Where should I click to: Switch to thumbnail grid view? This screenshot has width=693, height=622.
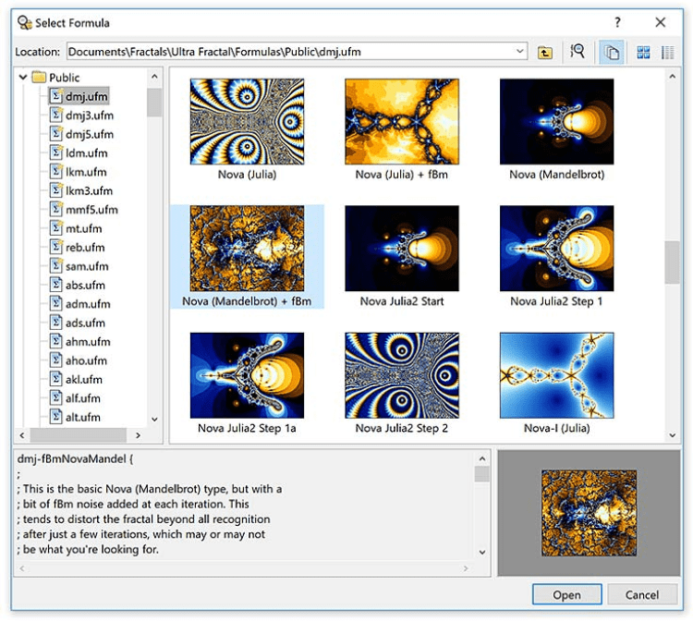(643, 53)
